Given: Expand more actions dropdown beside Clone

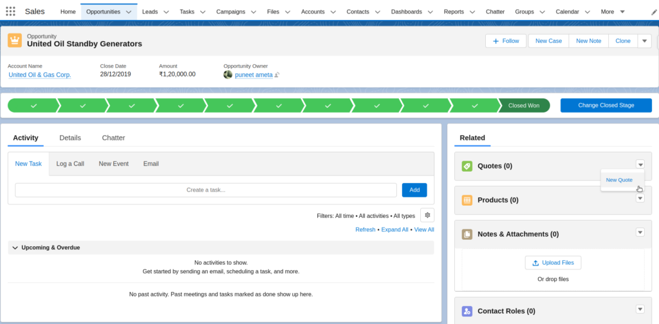Looking at the screenshot, I should [x=645, y=40].
